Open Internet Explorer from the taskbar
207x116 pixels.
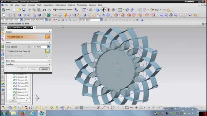[32, 113]
